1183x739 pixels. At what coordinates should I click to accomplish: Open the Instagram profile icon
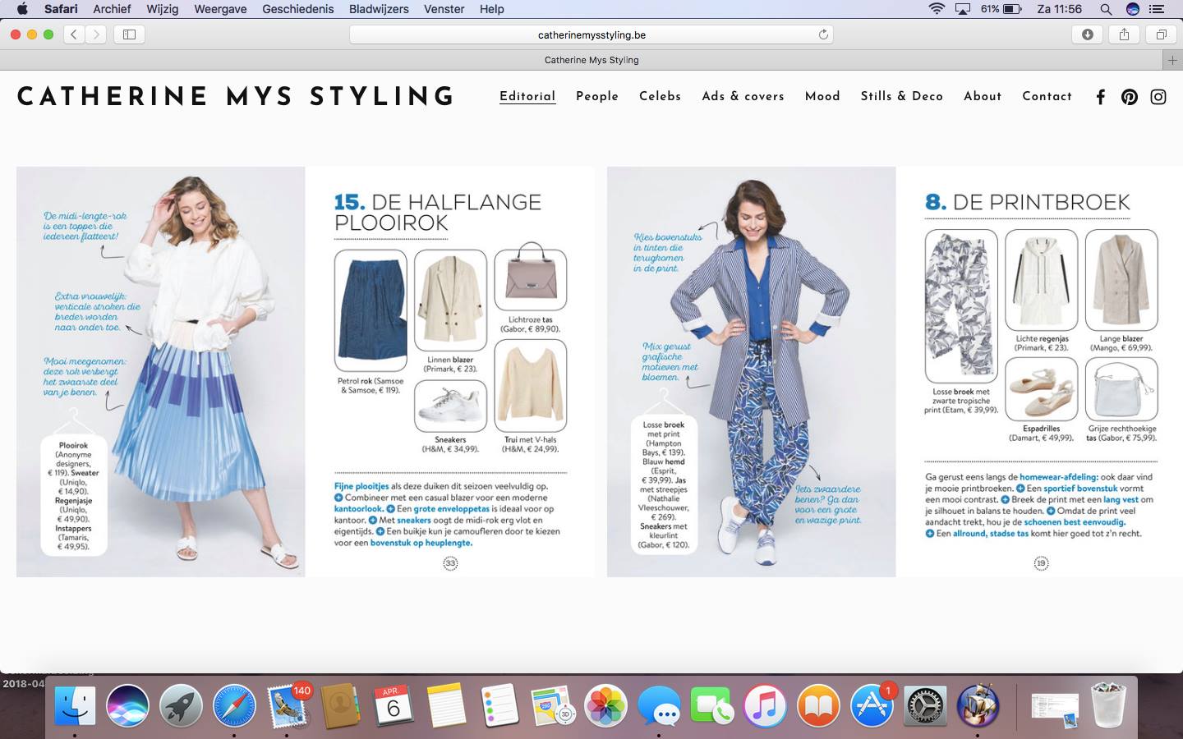point(1158,97)
